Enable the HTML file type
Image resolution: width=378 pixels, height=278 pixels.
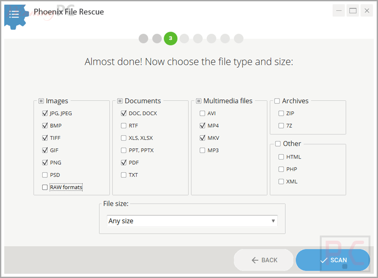click(x=281, y=157)
